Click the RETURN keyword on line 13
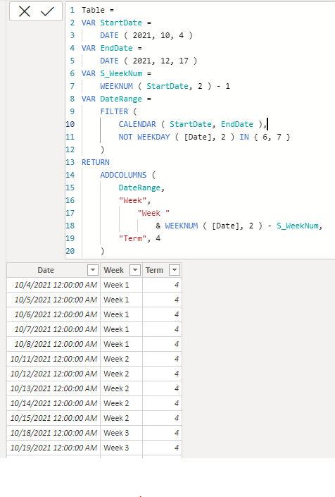Image resolution: width=335 pixels, height=497 pixels. [96, 162]
